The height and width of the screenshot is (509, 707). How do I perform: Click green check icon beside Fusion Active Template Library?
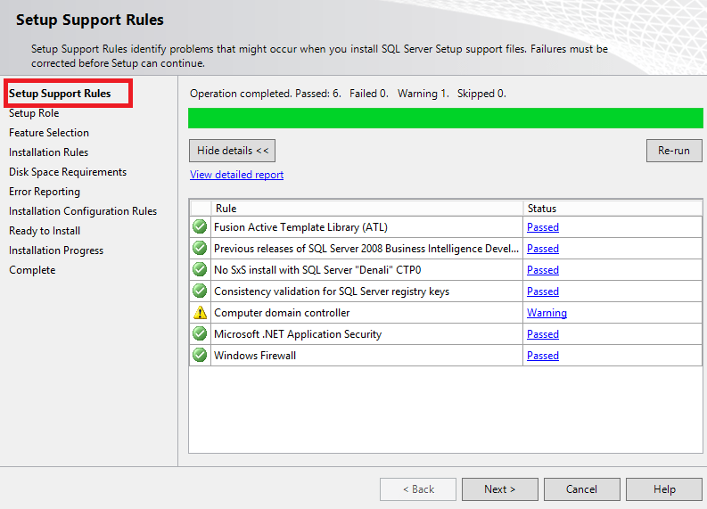[x=200, y=227]
